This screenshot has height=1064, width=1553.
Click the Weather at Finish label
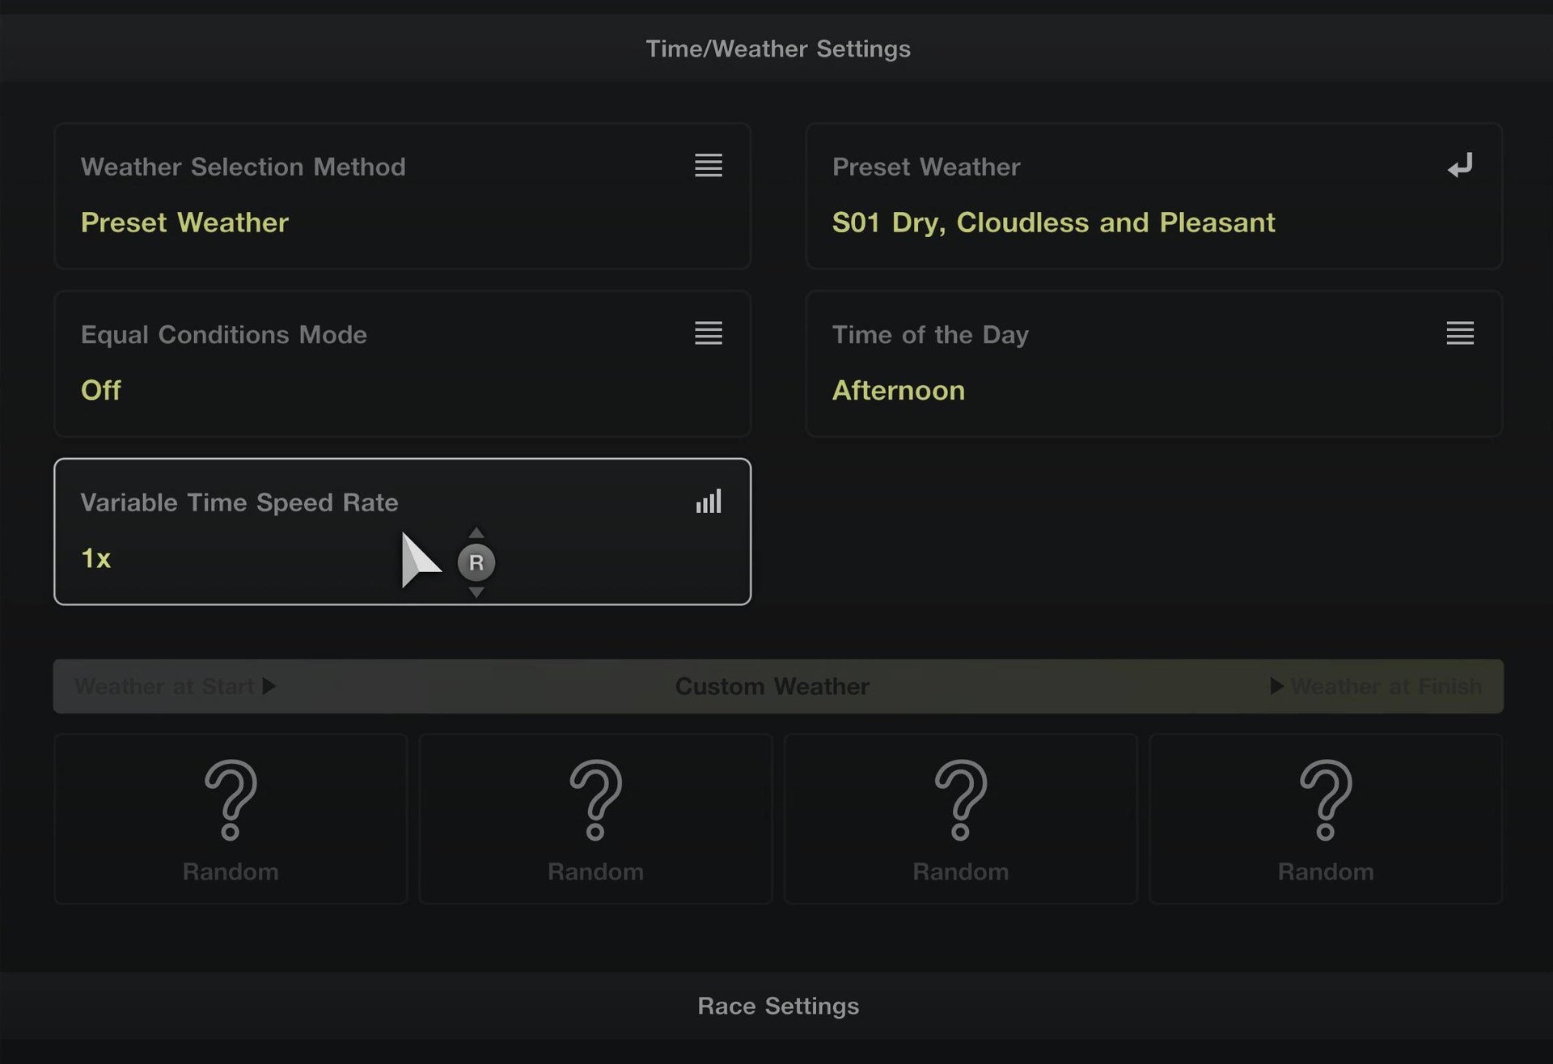1386,686
